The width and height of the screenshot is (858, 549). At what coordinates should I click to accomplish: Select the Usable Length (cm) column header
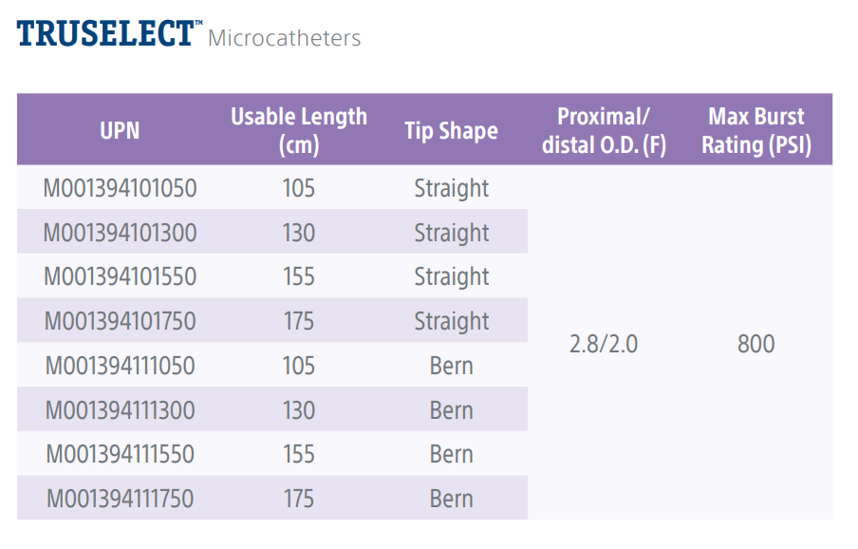click(299, 131)
